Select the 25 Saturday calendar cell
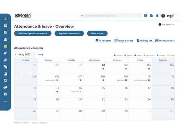The image size is (181, 135). [163, 103]
